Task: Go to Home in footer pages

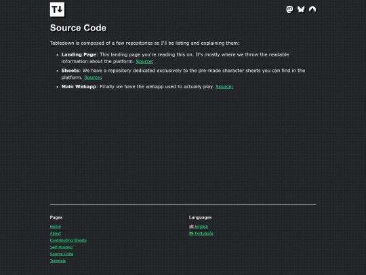Action: tap(56, 227)
